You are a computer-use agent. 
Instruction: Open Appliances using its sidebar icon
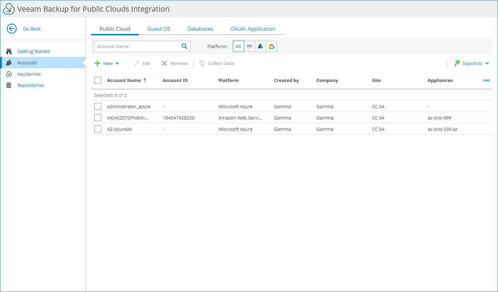tap(9, 74)
